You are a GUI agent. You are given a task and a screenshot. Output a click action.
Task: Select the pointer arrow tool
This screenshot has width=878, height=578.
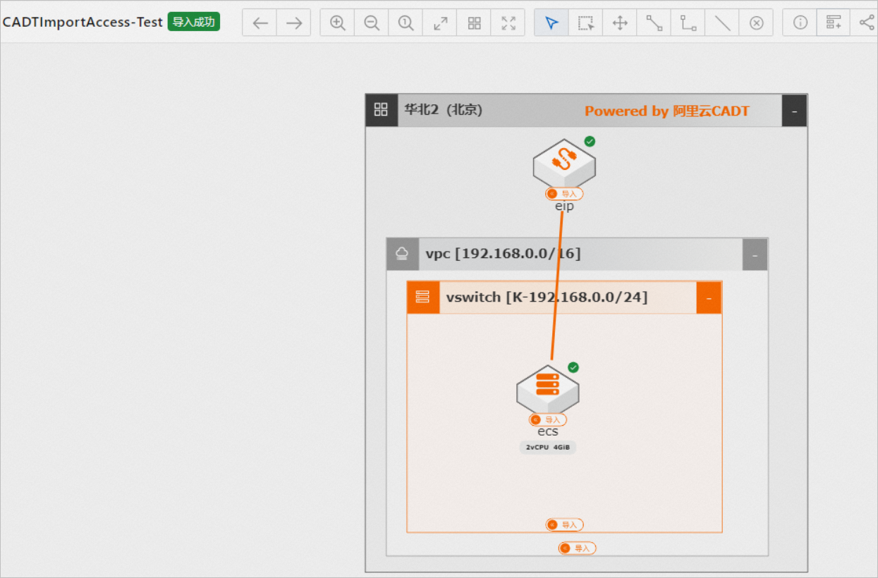[551, 23]
